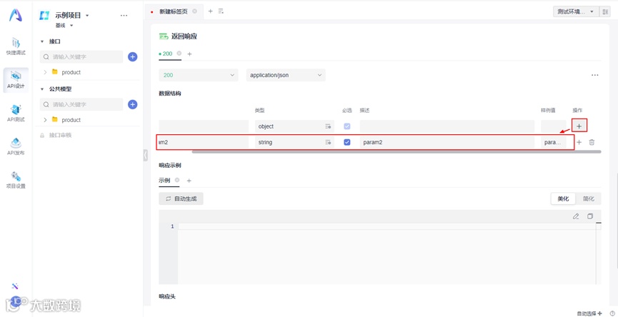Click the parameter name field ending in m2
This screenshot has height=317, width=618.
click(204, 142)
